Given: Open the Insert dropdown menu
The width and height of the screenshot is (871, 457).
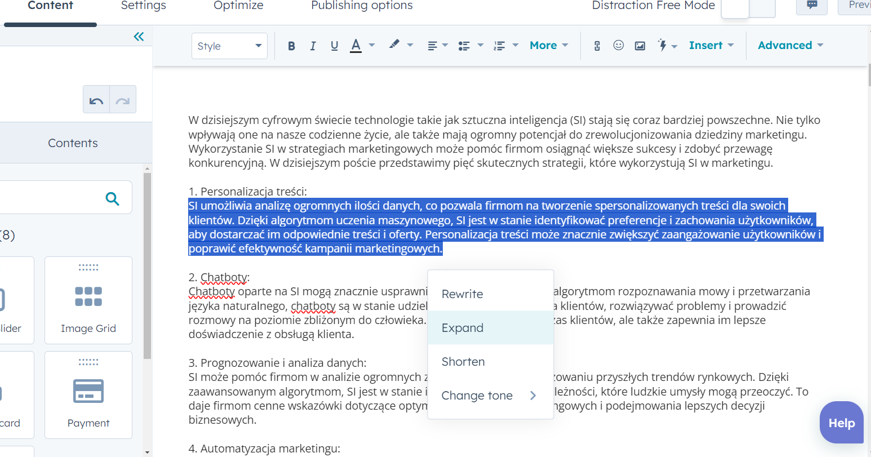Looking at the screenshot, I should coord(711,46).
